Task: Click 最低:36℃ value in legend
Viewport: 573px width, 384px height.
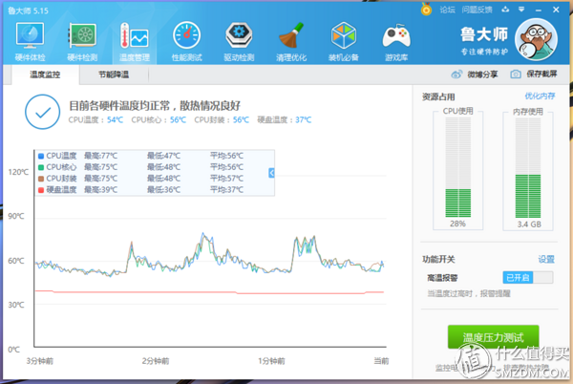Action: coord(163,190)
